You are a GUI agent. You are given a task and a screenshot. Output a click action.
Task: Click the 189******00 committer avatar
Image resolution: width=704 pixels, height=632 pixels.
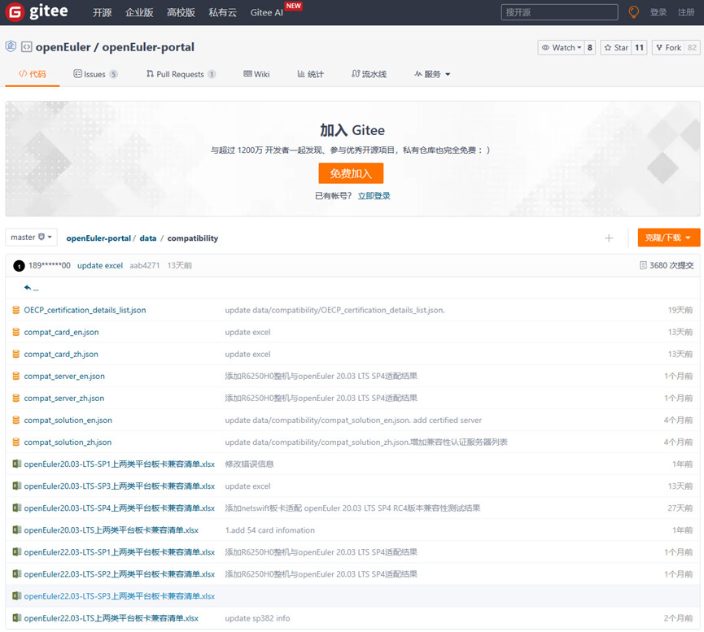click(19, 266)
